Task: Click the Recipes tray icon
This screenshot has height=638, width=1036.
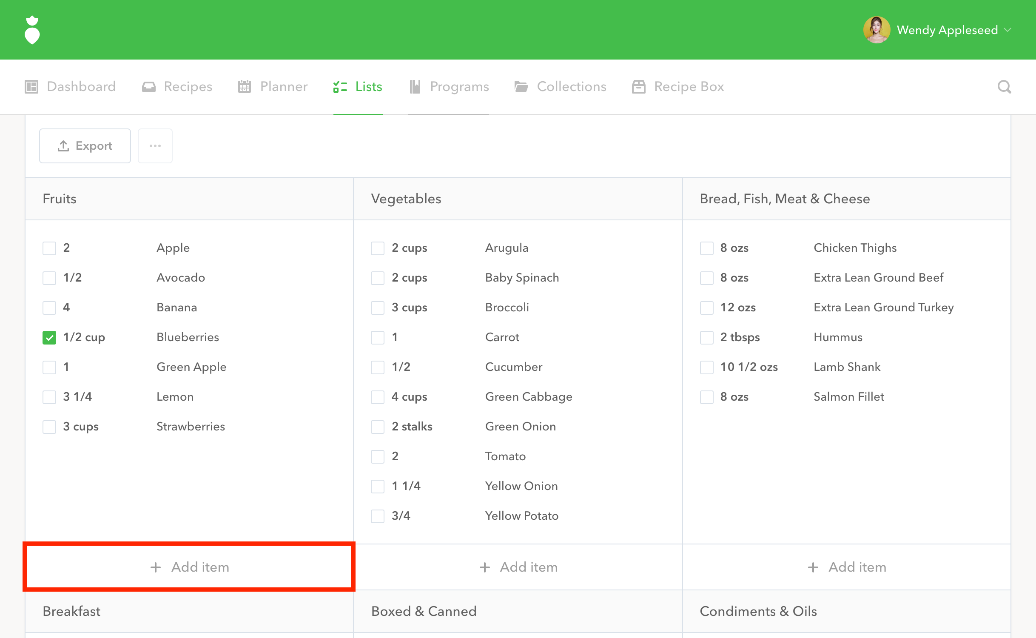Action: (x=148, y=87)
